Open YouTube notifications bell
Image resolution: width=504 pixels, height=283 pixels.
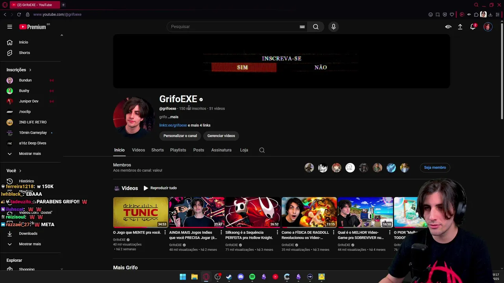pyautogui.click(x=473, y=27)
